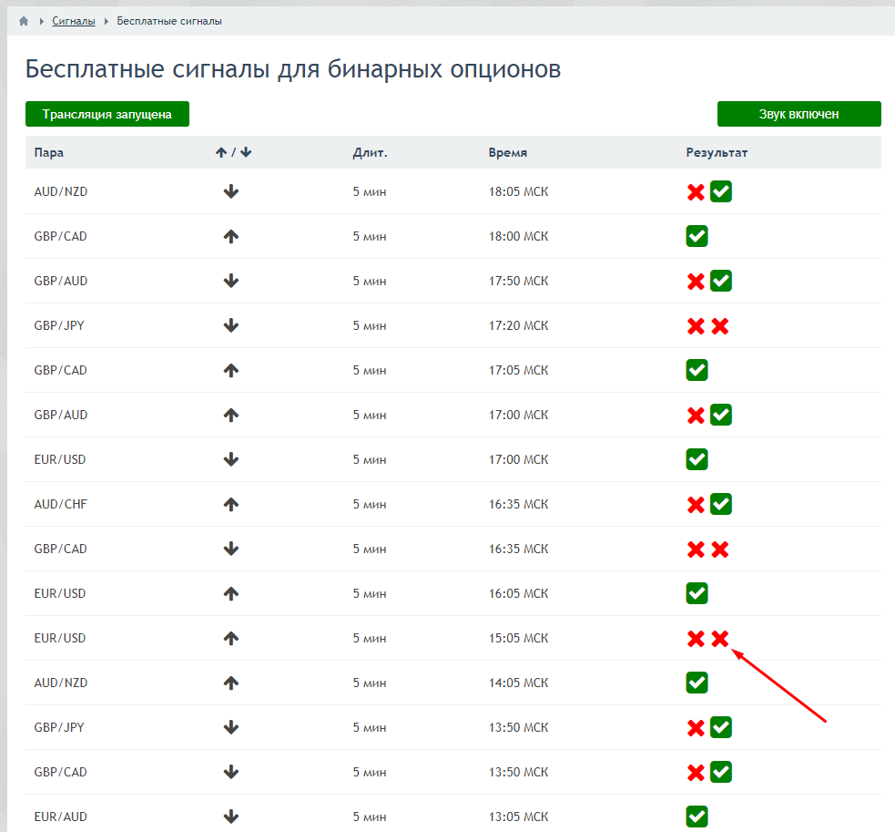Click the up arrow in EUR/USD 15:05 row
895x832 pixels.
click(230, 638)
